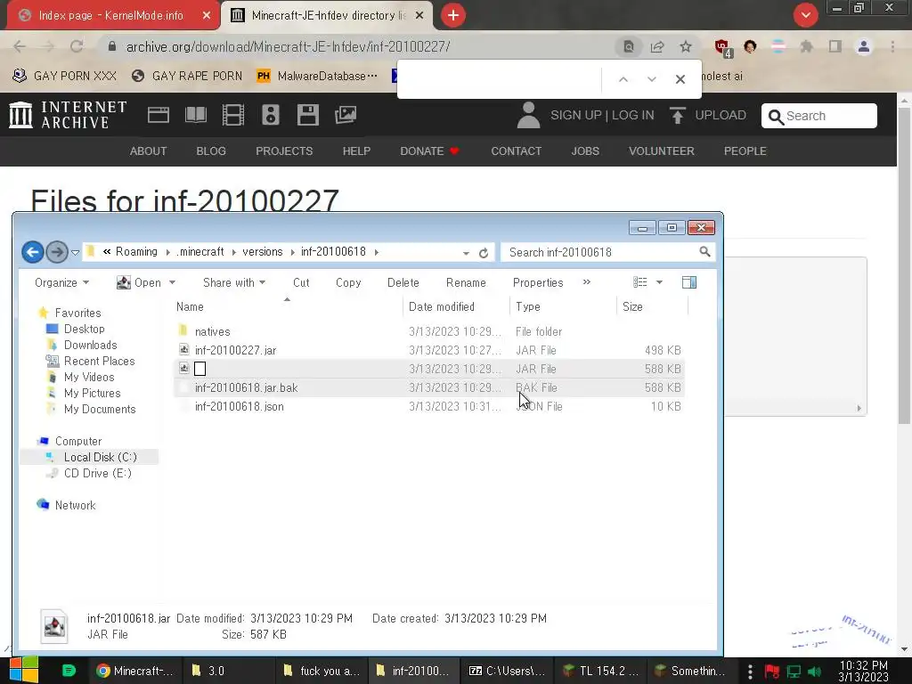Select file inf-20100618.json
Screen dimensions: 912x684
pyautogui.click(x=429, y=406)
